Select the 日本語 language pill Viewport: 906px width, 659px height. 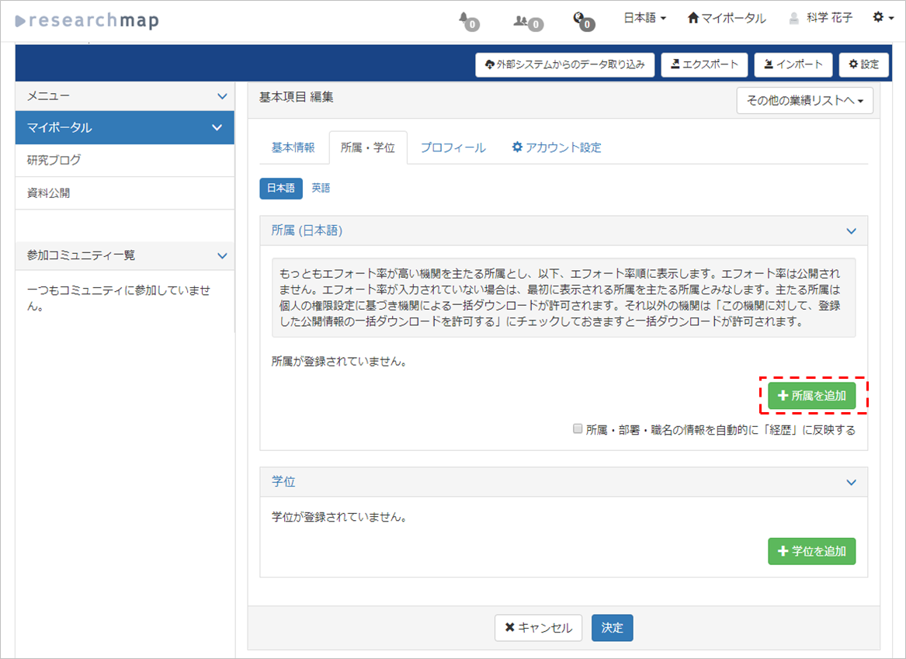point(281,189)
